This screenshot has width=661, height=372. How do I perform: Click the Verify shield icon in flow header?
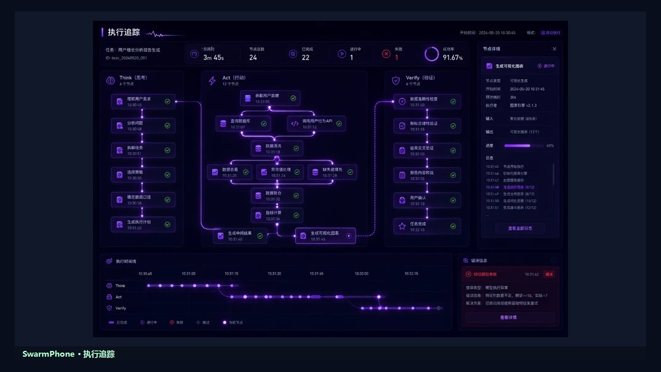pos(396,81)
